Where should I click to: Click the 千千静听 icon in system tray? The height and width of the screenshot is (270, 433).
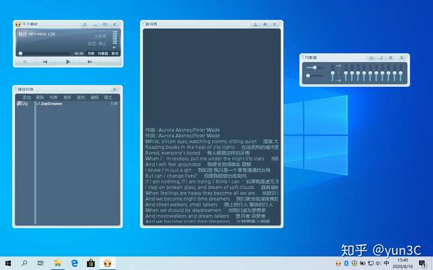[338, 263]
